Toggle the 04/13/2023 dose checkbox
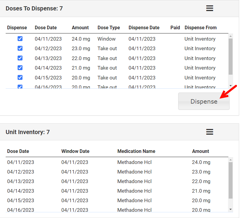The height and width of the screenshot is (218, 240). (x=20, y=58)
